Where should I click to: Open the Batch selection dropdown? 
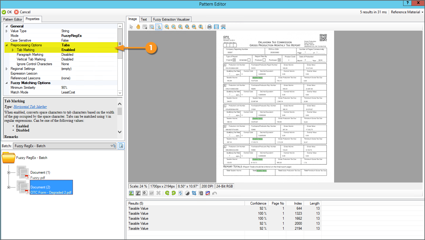pyautogui.click(x=113, y=146)
